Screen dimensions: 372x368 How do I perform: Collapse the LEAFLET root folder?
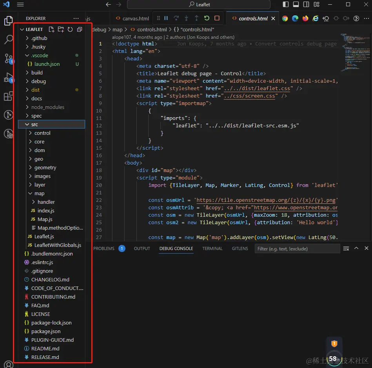click(x=22, y=29)
